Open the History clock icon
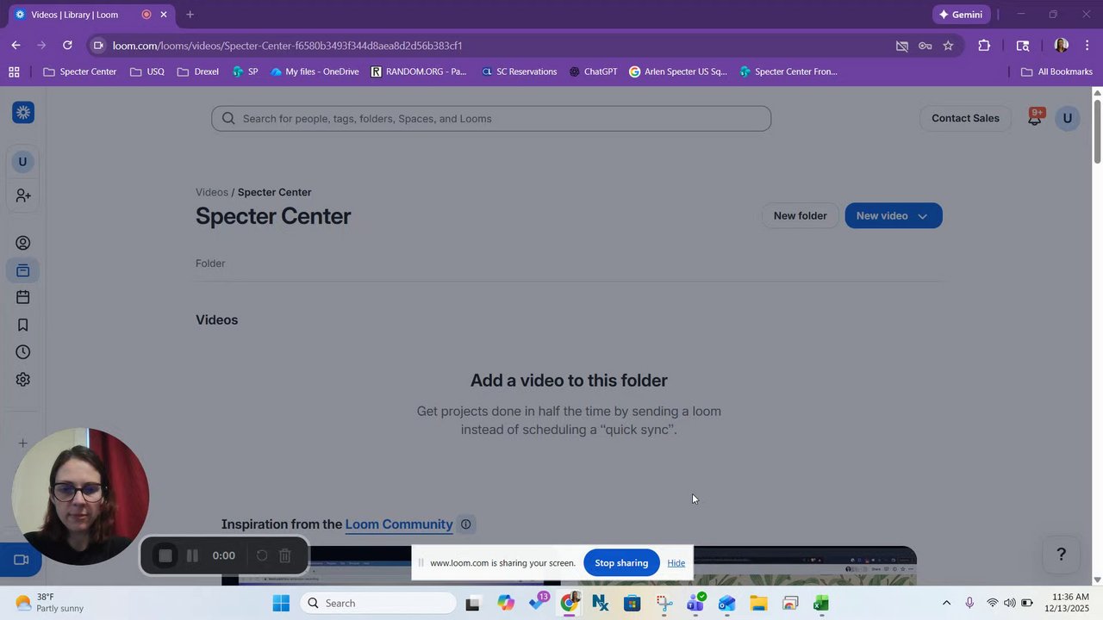1103x620 pixels. 23,352
